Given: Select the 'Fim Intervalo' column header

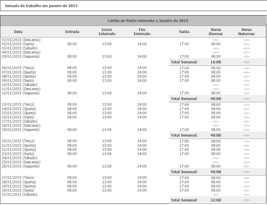Looking at the screenshot, I should tap(142, 32).
